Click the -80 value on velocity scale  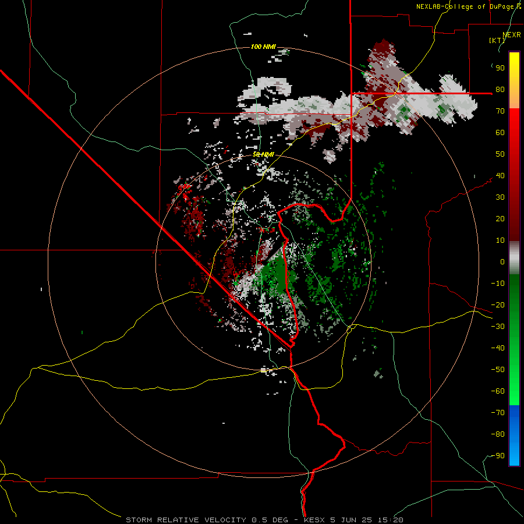498,434
